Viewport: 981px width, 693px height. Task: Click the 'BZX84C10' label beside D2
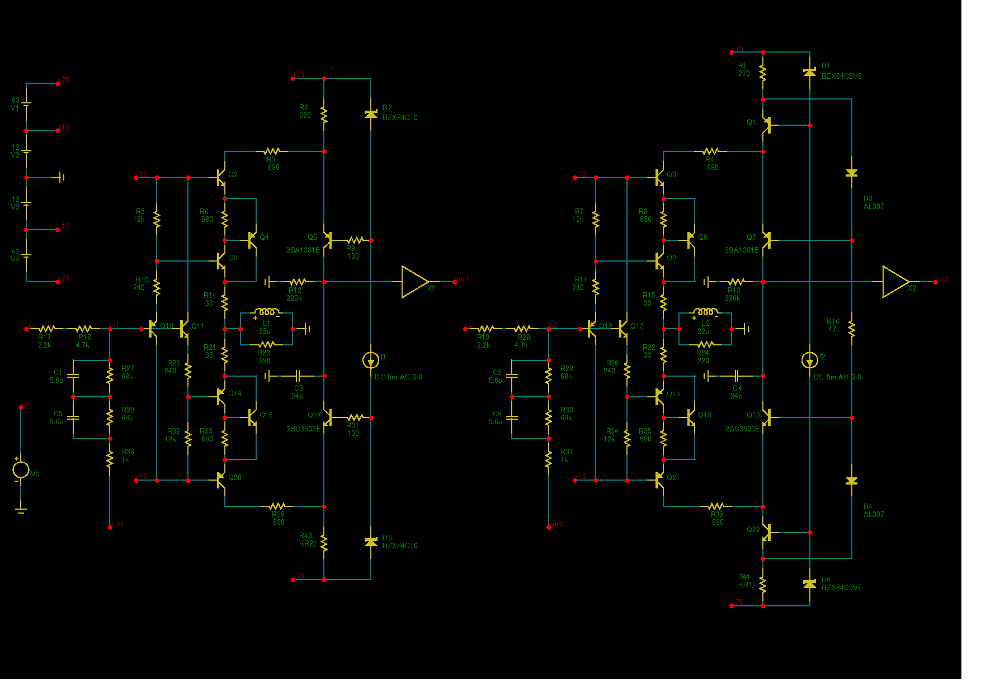coord(400,117)
